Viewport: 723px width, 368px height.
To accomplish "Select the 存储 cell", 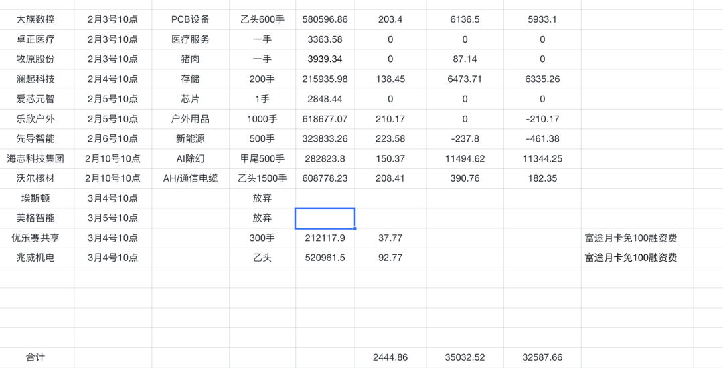I will point(190,79).
